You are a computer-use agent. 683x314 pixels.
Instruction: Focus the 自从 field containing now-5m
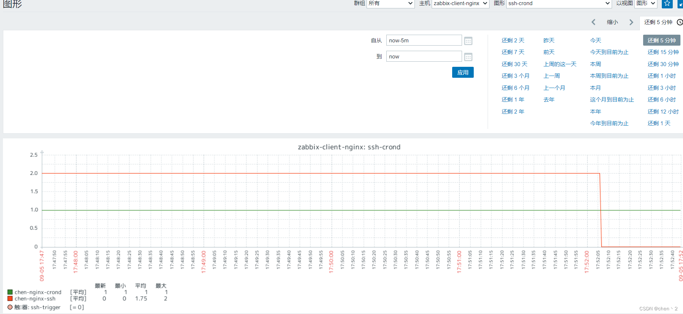click(x=424, y=40)
